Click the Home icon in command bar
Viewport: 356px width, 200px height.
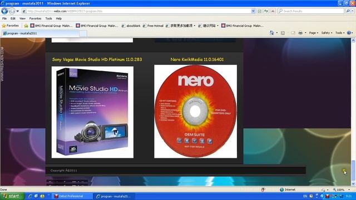pyautogui.click(x=271, y=33)
